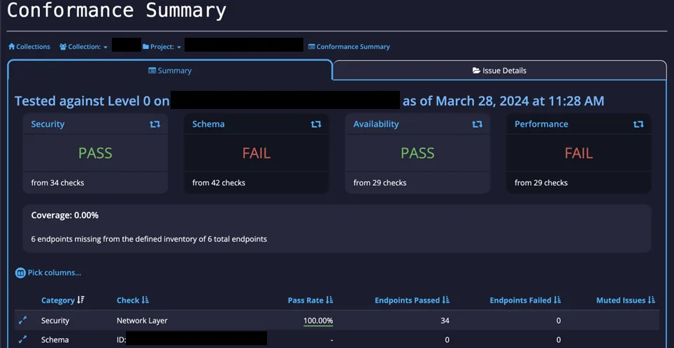Sort table by Category column
This screenshot has width=674, height=348.
point(63,300)
